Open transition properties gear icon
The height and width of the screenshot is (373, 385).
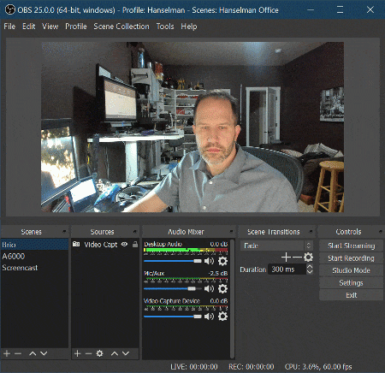click(308, 258)
